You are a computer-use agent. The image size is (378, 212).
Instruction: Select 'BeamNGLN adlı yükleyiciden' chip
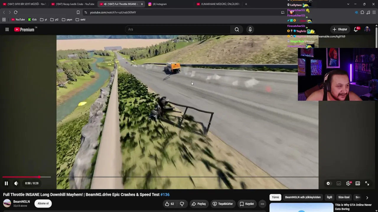[x=303, y=197]
